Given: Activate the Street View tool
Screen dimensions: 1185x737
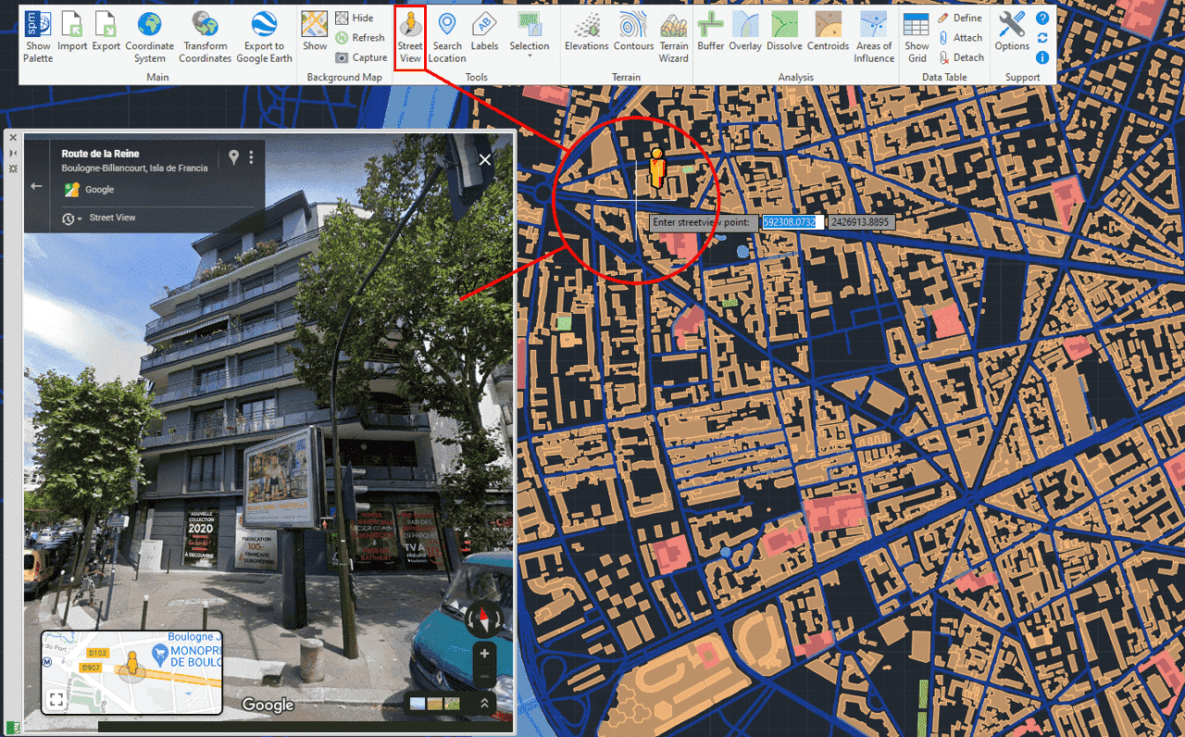Looking at the screenshot, I should [409, 37].
